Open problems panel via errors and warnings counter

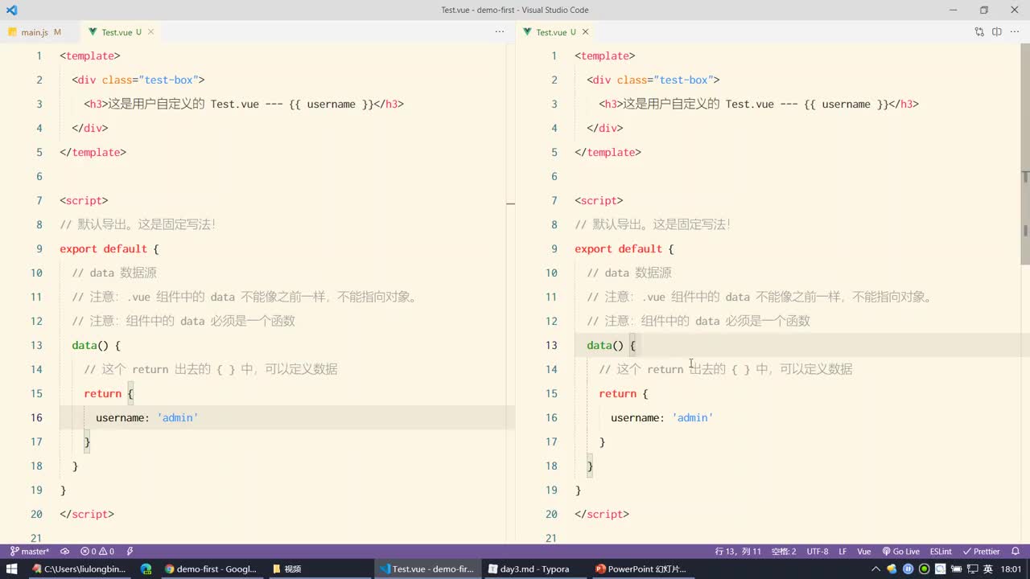(97, 552)
